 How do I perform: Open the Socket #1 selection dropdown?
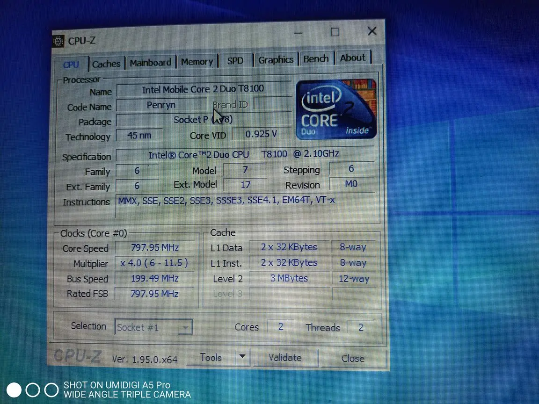click(153, 327)
